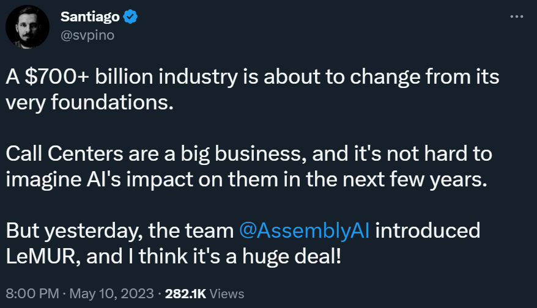Click the "$700+" figure in the tweet
The width and height of the screenshot is (537, 308).
[47, 78]
